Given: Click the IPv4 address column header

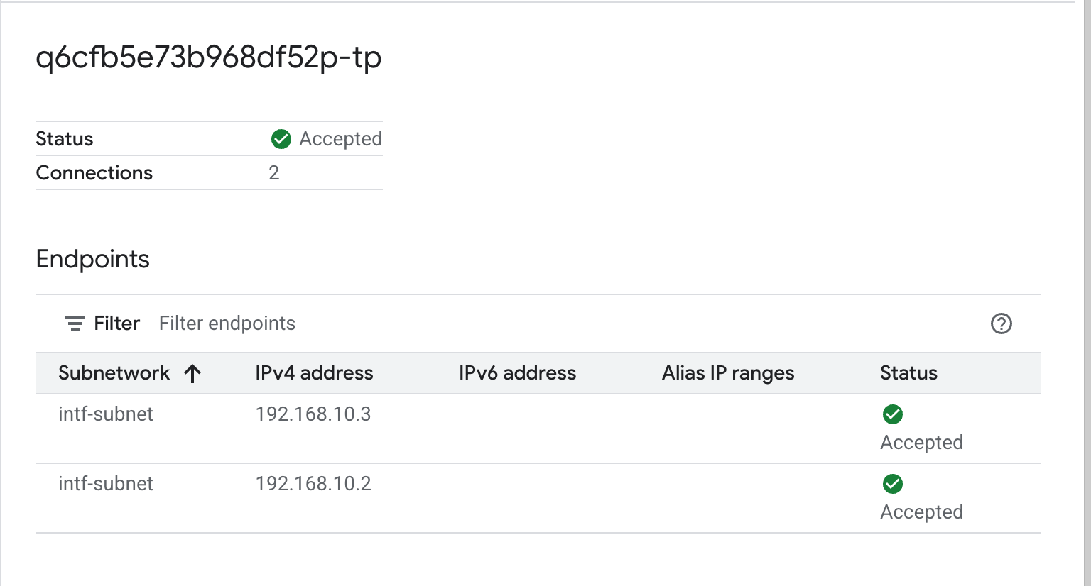Looking at the screenshot, I should tap(314, 373).
